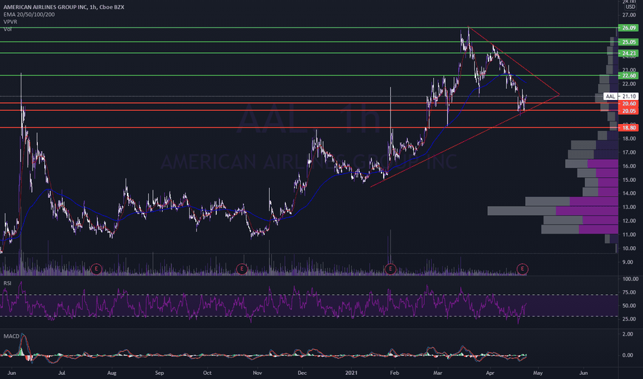Click the Mar label on time axis
This screenshot has height=379, width=643.
(x=438, y=373)
